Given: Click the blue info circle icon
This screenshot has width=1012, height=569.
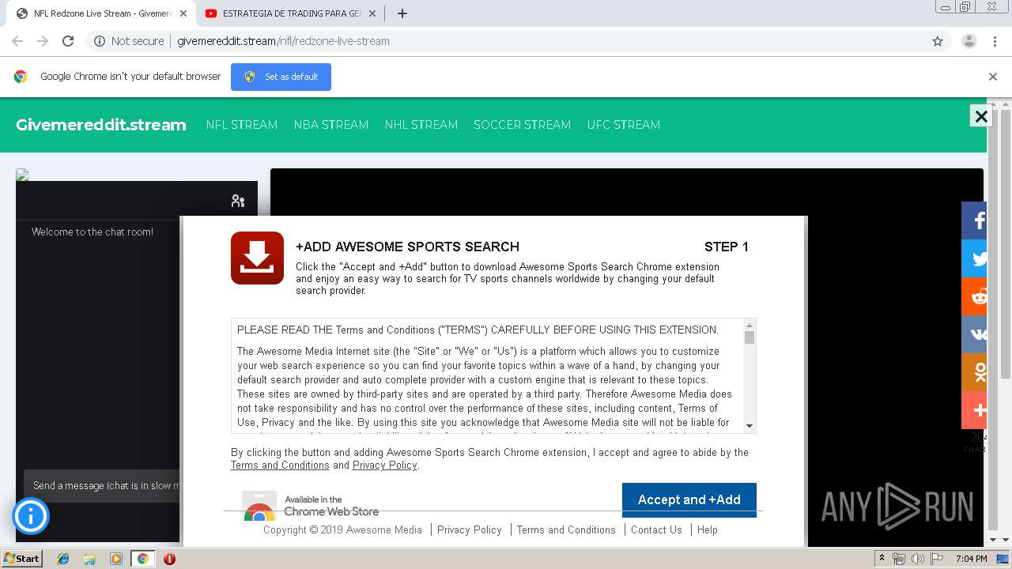Looking at the screenshot, I should click(x=31, y=517).
